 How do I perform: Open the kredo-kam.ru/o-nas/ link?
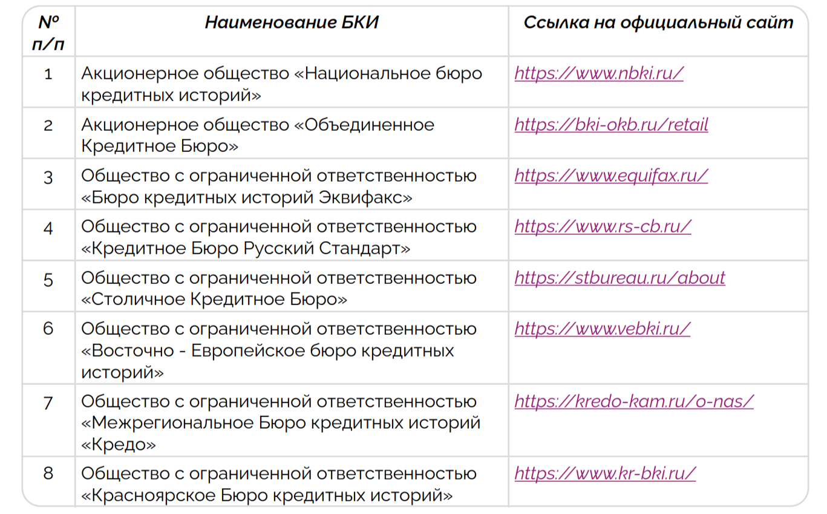pos(633,401)
